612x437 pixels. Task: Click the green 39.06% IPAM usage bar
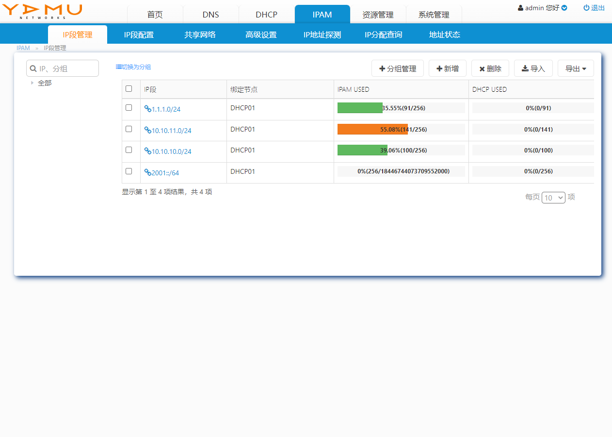362,150
